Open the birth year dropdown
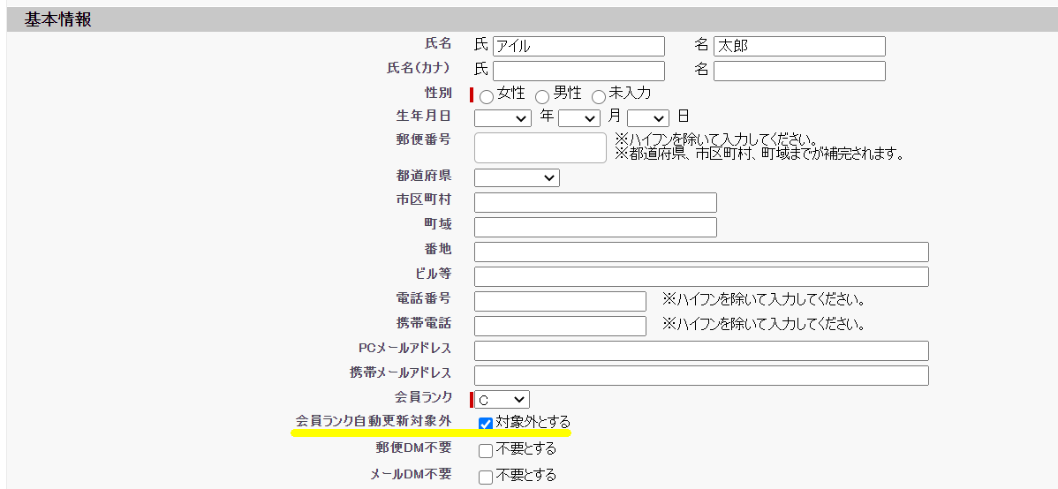1058x489 pixels. [503, 118]
